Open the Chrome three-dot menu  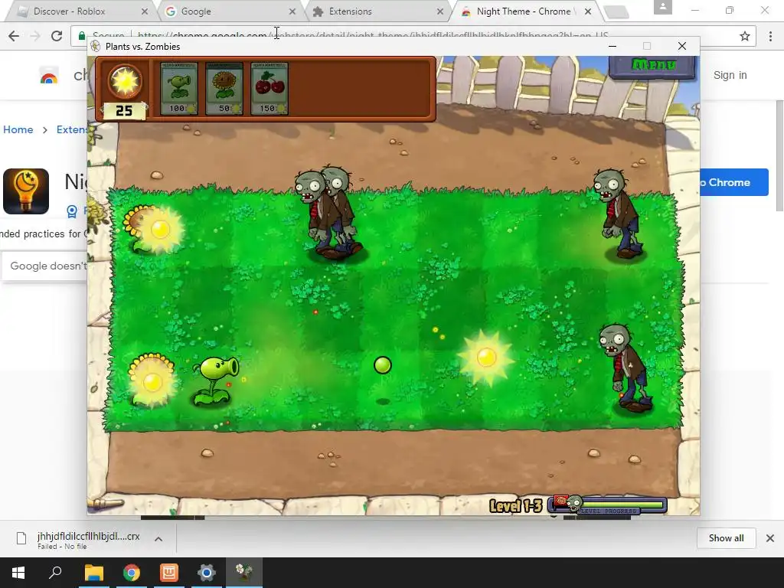point(770,36)
